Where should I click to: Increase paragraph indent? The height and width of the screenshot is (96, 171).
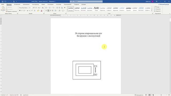pyautogui.click(x=59, y=8)
